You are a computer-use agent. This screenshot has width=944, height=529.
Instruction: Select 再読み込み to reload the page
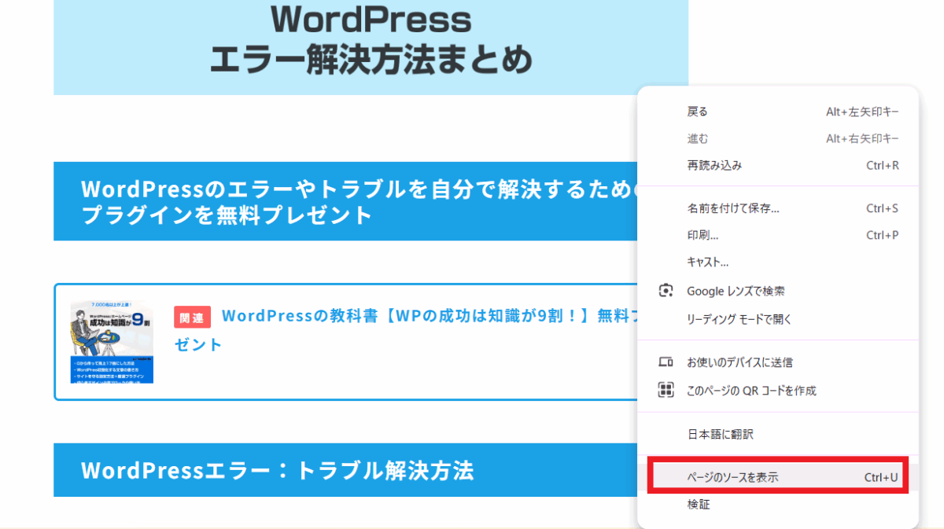point(714,165)
